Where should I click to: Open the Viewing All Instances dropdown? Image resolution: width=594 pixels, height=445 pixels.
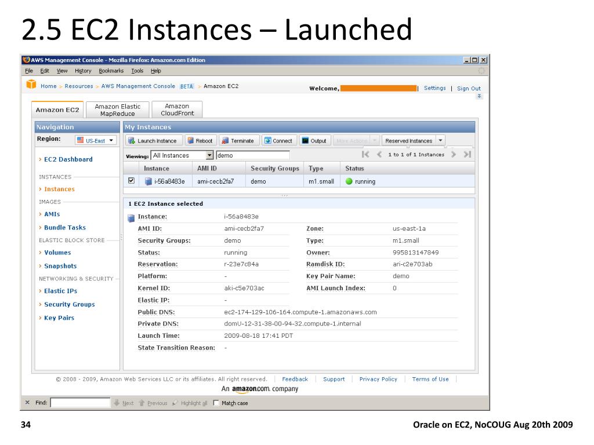(x=183, y=155)
